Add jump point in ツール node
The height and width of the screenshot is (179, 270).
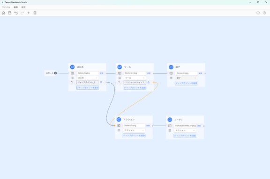[x=135, y=87]
